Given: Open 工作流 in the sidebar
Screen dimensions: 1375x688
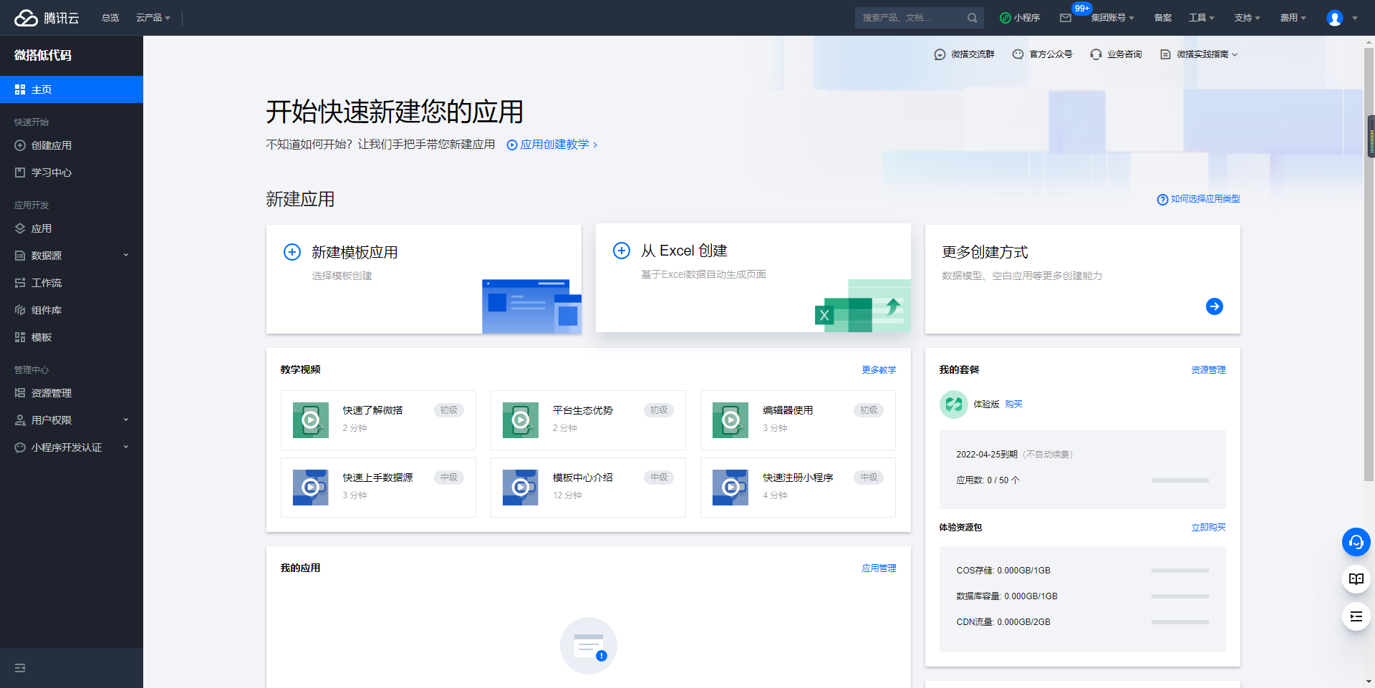Looking at the screenshot, I should pos(72,283).
